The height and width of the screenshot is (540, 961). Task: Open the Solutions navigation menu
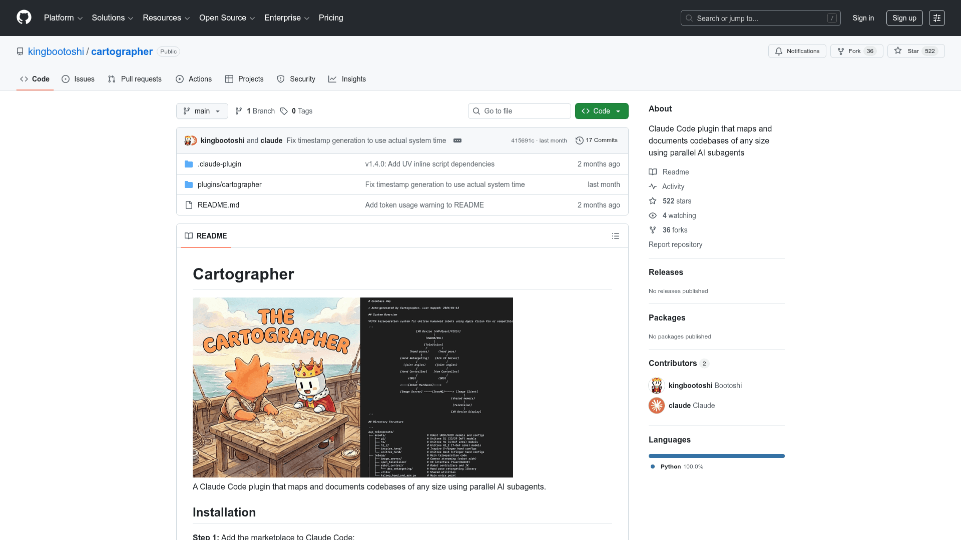(x=112, y=18)
